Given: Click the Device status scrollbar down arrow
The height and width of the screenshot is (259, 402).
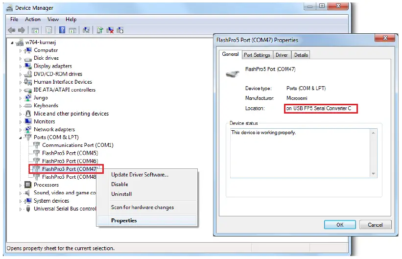Looking at the screenshot, I should click(x=373, y=174).
